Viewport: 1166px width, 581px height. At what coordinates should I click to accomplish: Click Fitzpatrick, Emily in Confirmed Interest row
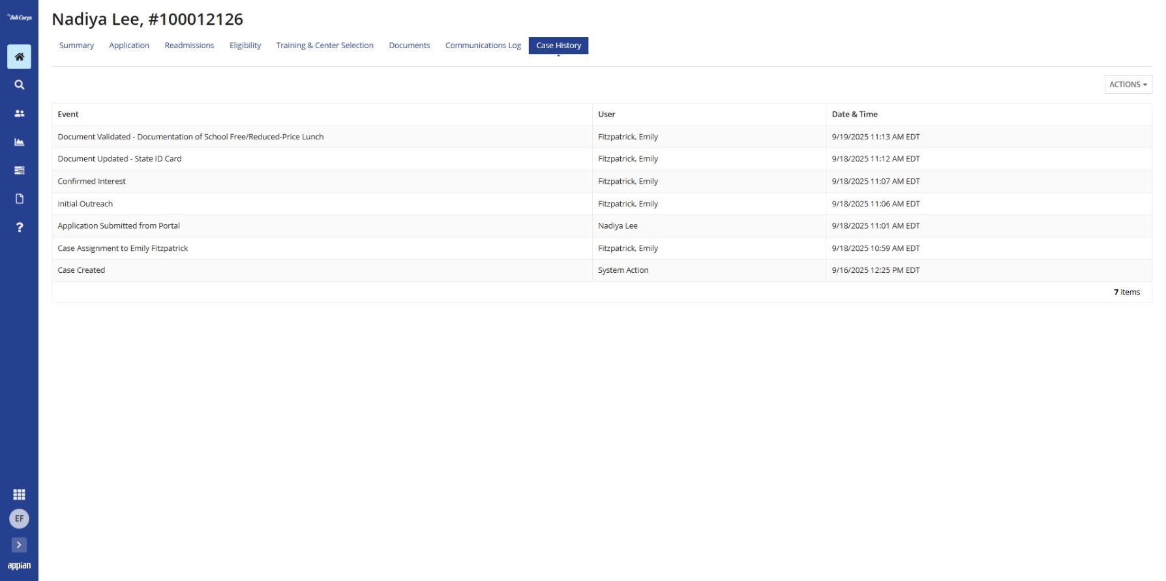point(628,181)
